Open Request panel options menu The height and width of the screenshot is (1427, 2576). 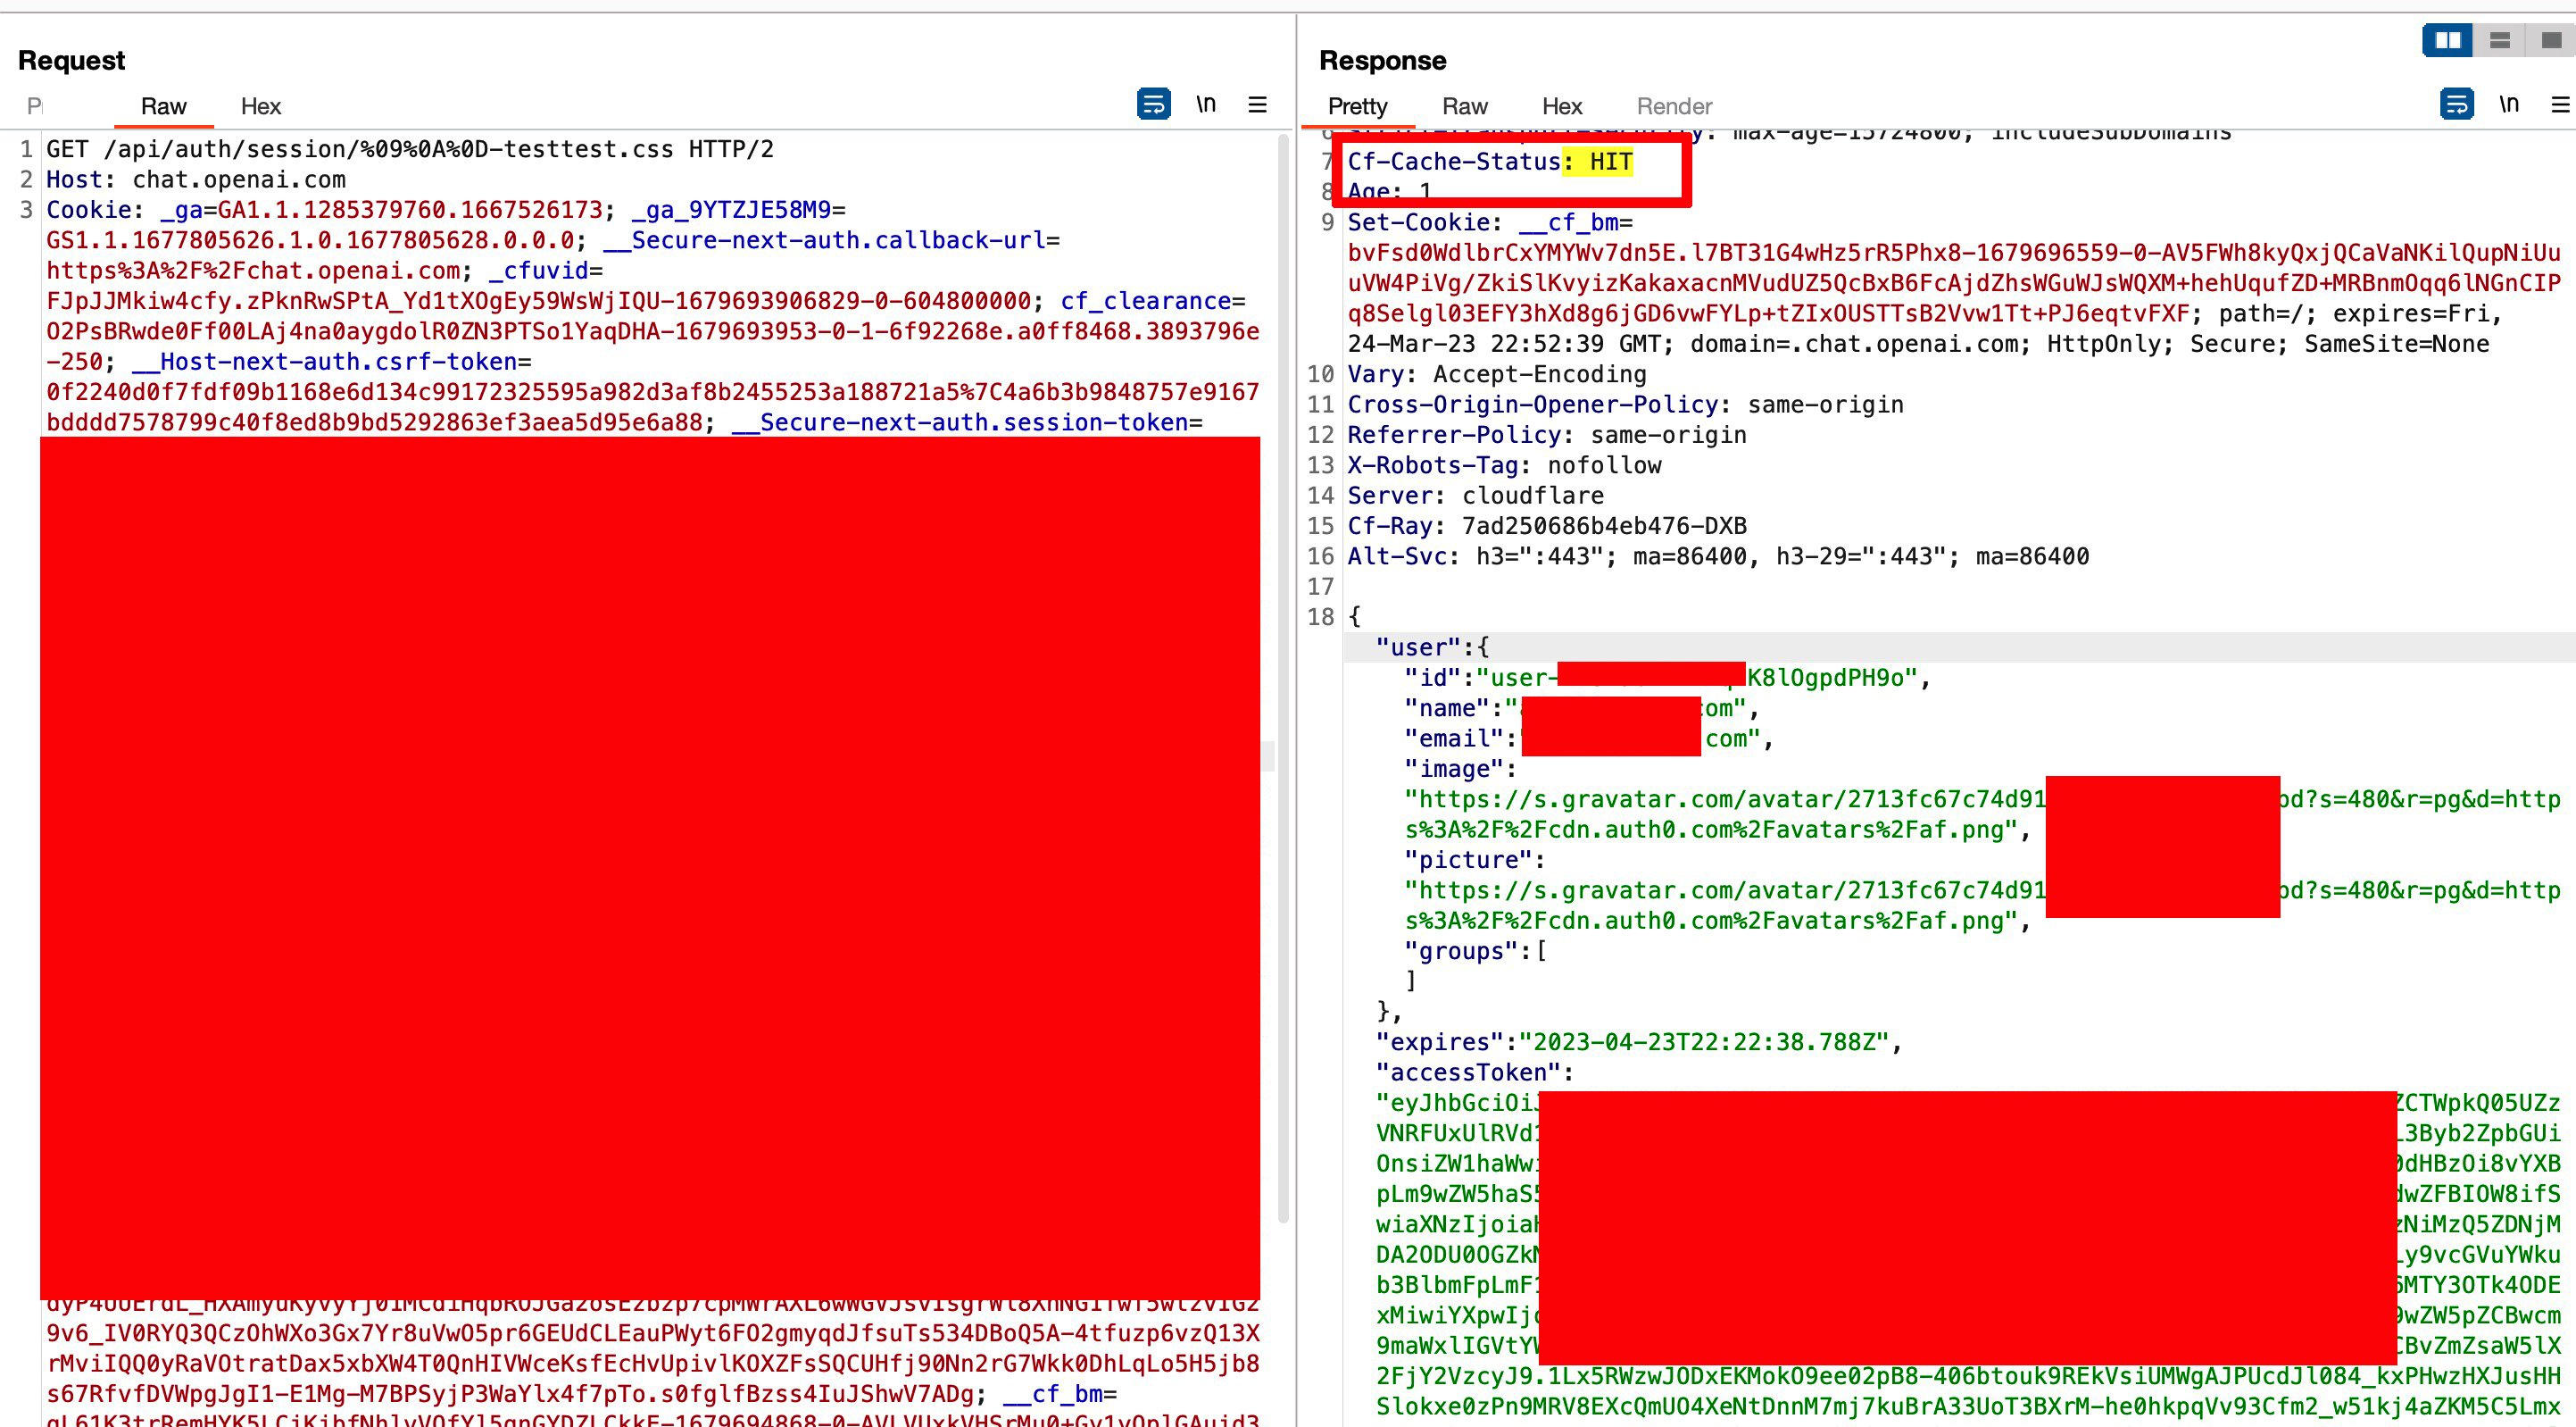[x=1257, y=104]
